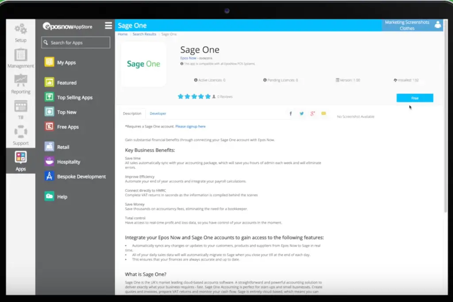Screen dimensions: 453x302
Task: Click Marketing Screenshots Clothes account label
Action: [x=407, y=25]
